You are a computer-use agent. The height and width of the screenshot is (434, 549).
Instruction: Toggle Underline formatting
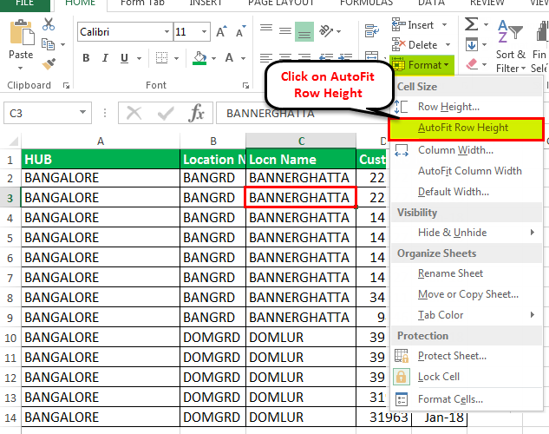tap(124, 58)
